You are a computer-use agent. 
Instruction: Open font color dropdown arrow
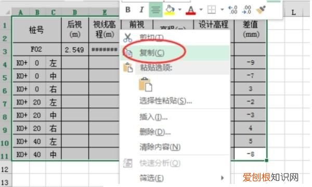pos(201,9)
